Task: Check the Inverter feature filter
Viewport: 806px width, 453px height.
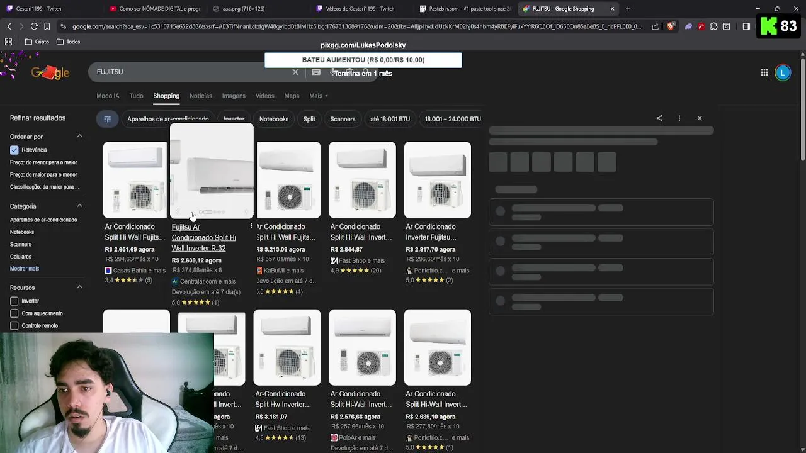Action: (14, 301)
